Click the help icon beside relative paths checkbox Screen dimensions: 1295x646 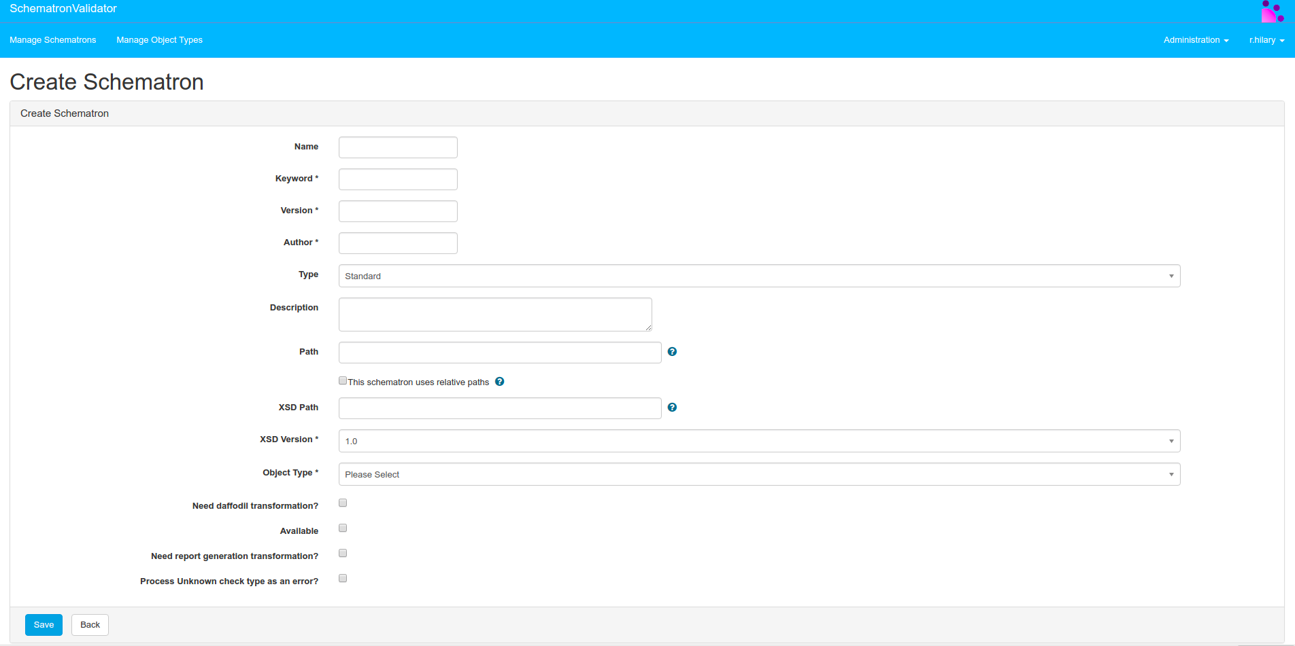(499, 382)
